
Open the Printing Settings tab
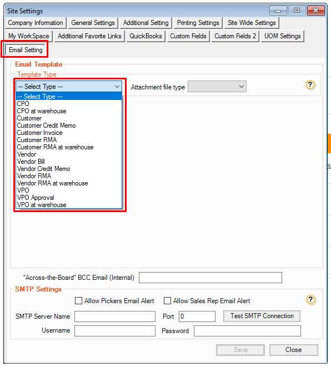[198, 23]
